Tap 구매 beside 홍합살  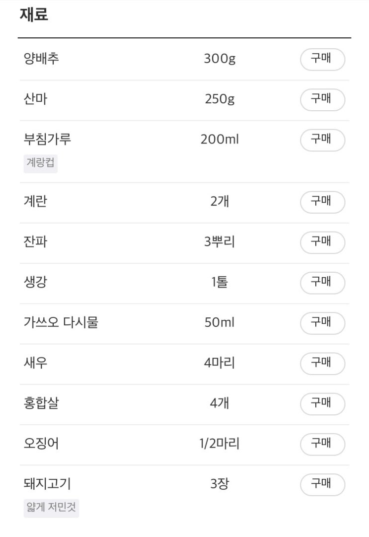tap(322, 404)
